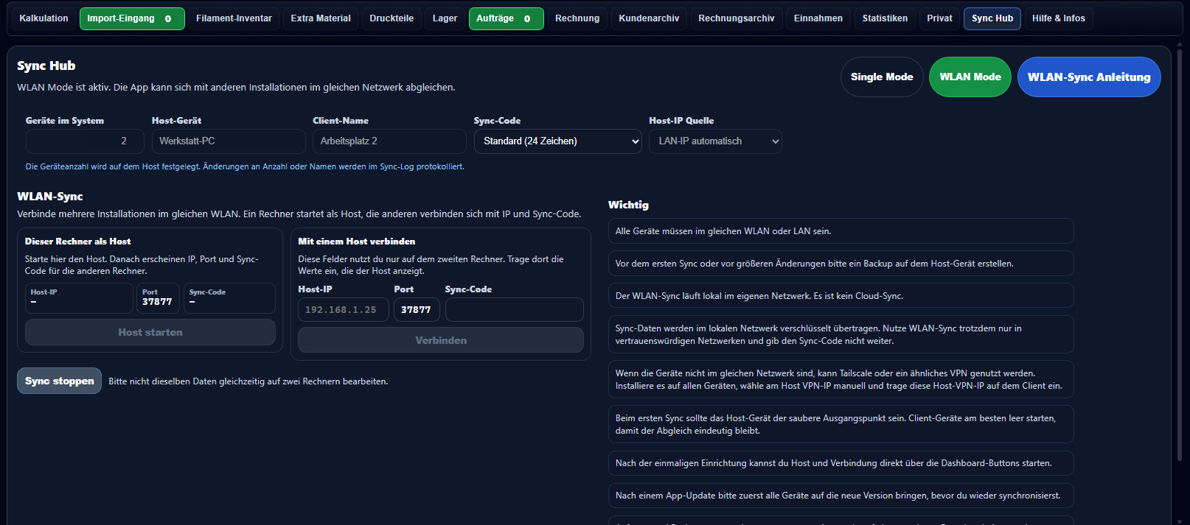Switch to Filament-Inventar tab
Viewport: 1190px width, 525px height.
point(234,18)
